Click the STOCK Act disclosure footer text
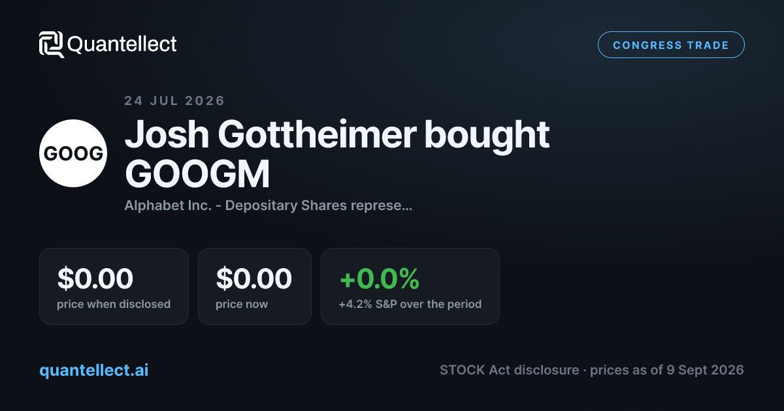 coord(509,370)
